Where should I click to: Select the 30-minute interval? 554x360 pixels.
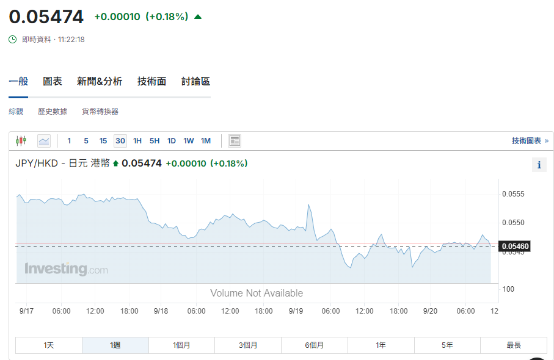coord(120,141)
